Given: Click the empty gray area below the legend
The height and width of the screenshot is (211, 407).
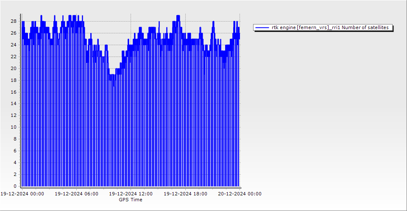Looking at the screenshot, I should [x=322, y=105].
